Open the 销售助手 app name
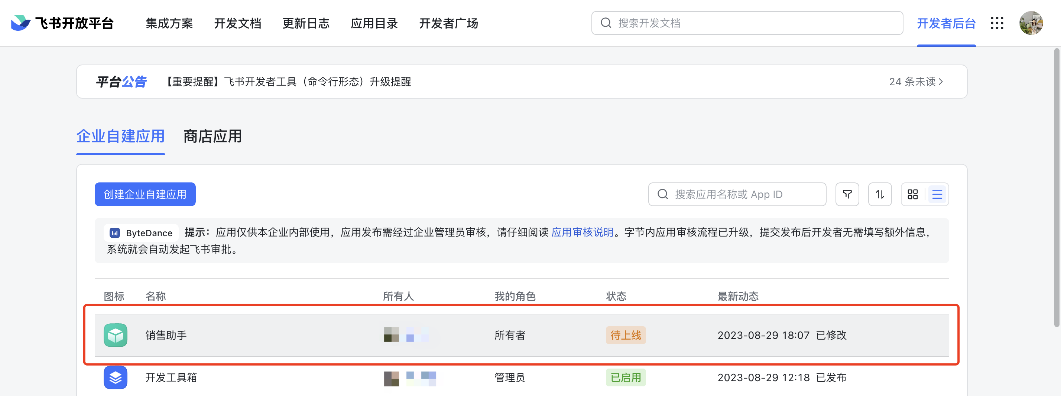Image resolution: width=1061 pixels, height=396 pixels. point(166,335)
